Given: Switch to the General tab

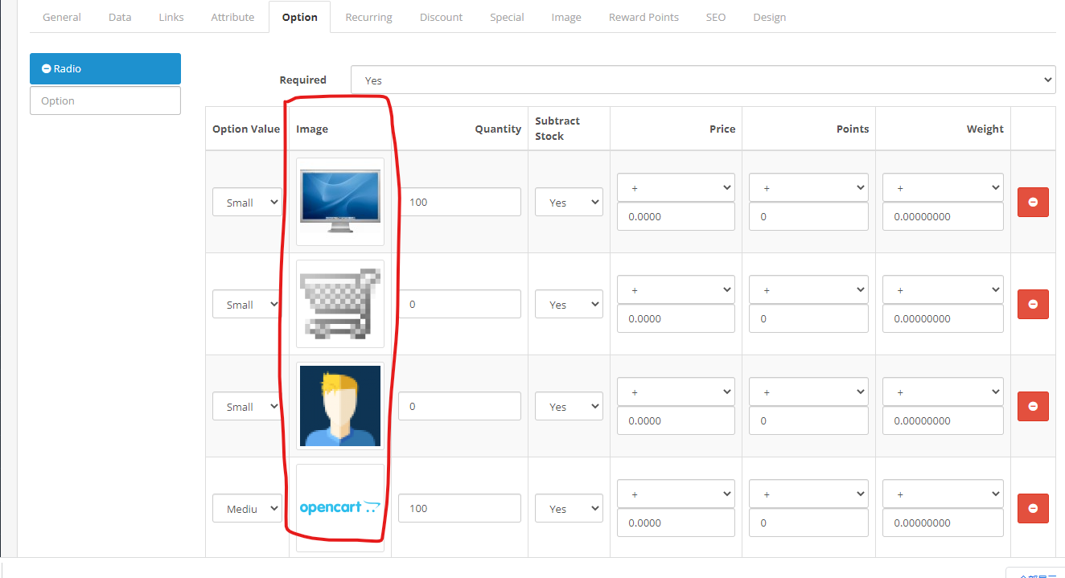Looking at the screenshot, I should 62,17.
